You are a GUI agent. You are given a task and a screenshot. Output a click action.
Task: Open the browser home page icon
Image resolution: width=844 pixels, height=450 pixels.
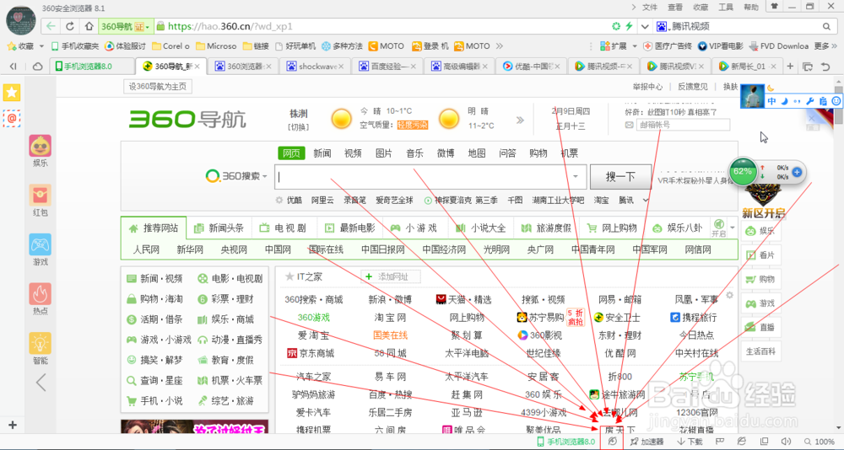pyautogui.click(x=89, y=26)
